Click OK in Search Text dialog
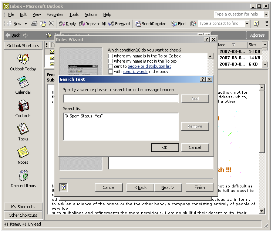The height and width of the screenshot is (233, 273). tap(165, 147)
